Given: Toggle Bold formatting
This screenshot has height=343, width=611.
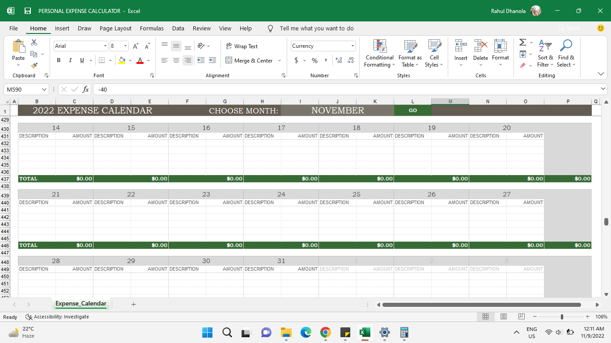Looking at the screenshot, I should [59, 61].
